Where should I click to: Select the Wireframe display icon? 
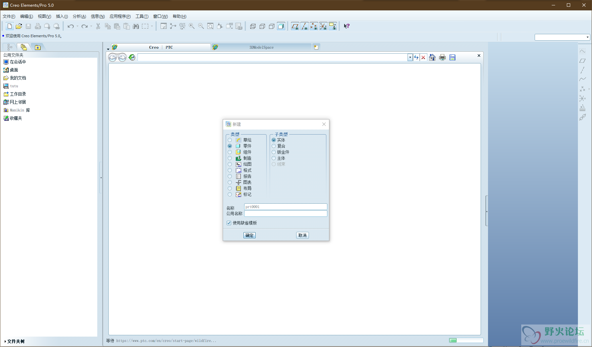(x=253, y=26)
